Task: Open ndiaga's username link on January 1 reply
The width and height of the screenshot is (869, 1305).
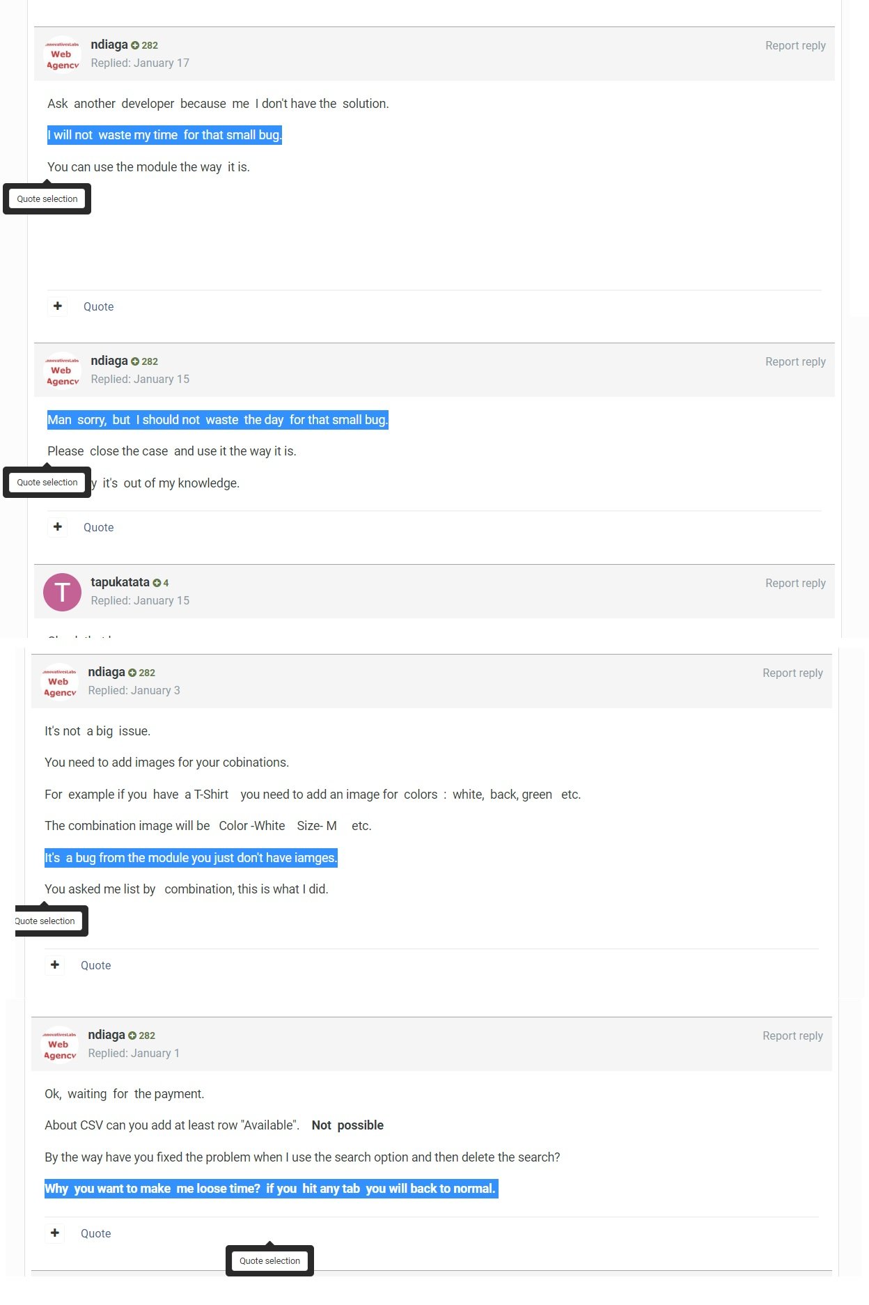Action: (107, 1035)
